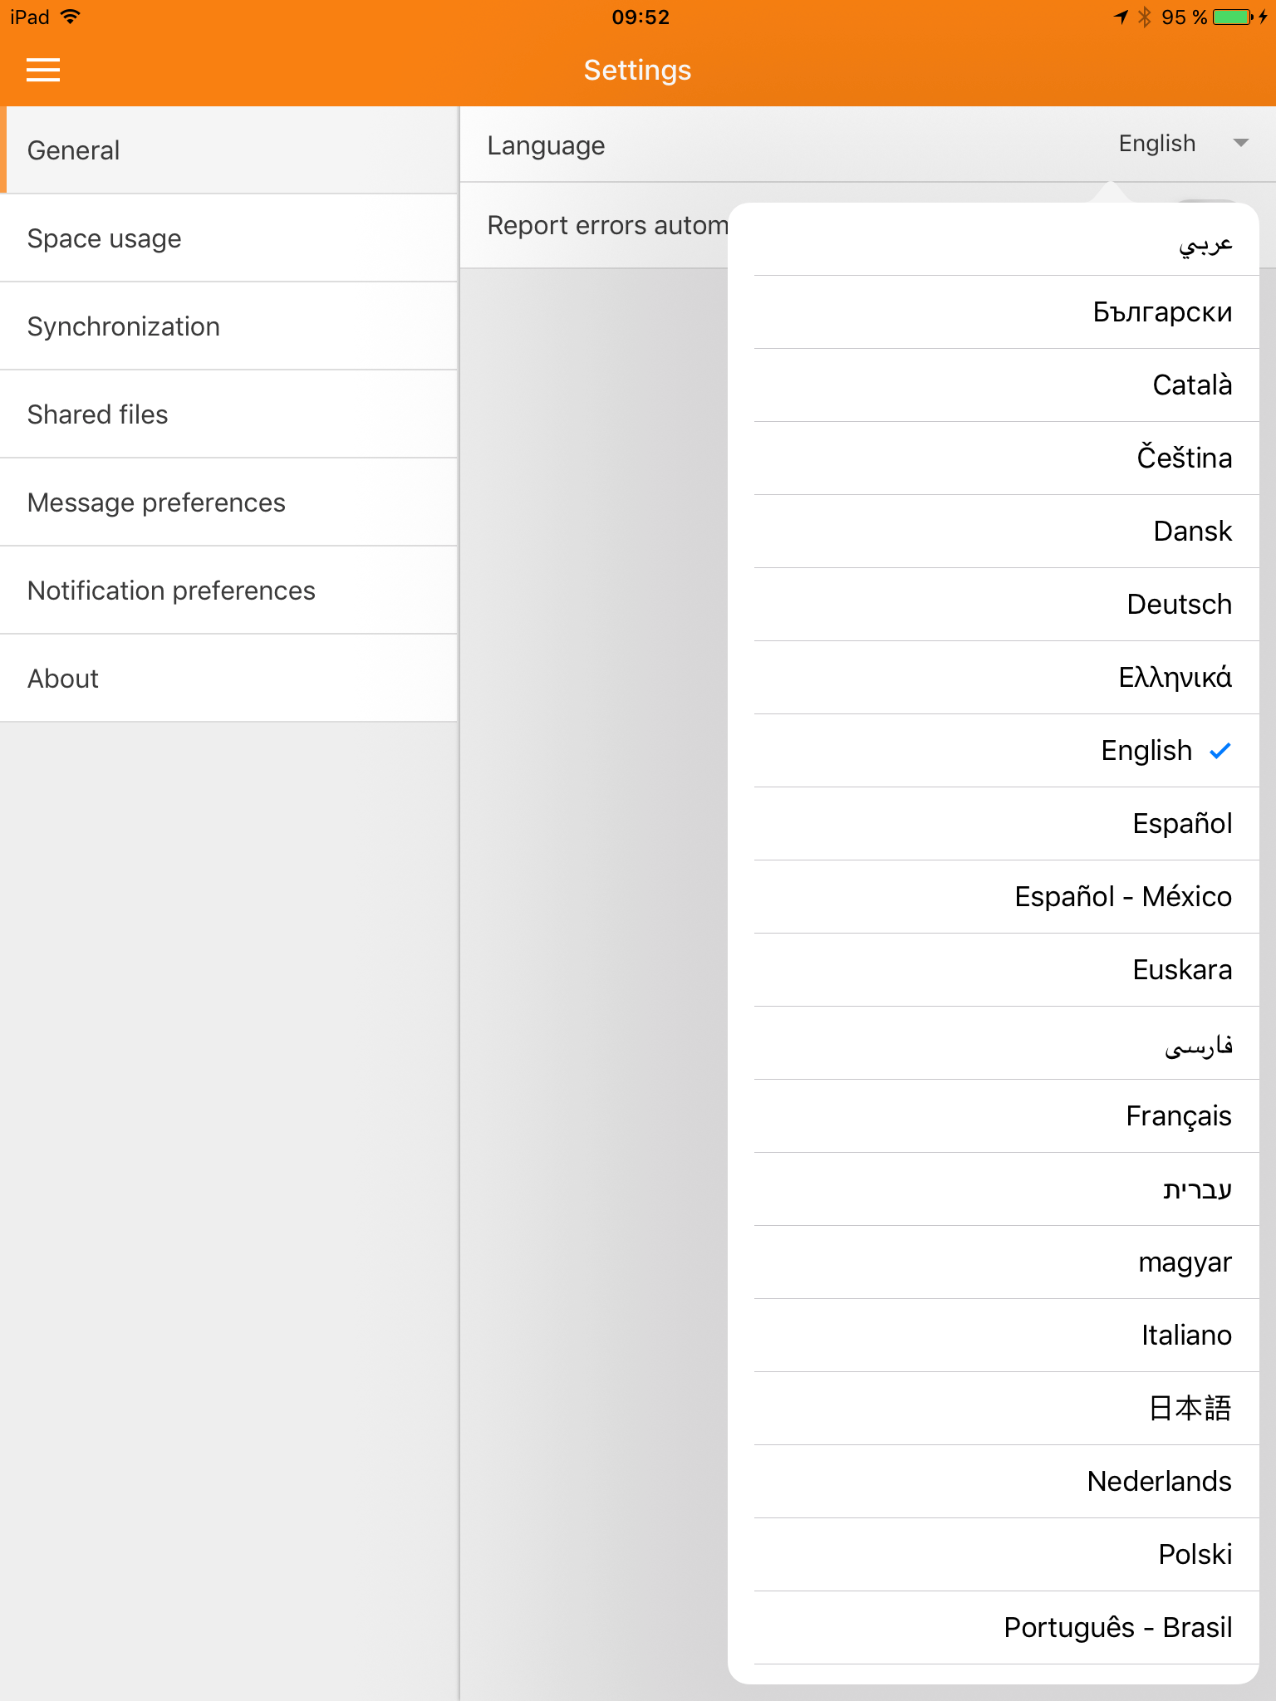The height and width of the screenshot is (1701, 1276).
Task: Tap the Bluetooth icon in status bar
Action: tap(1145, 17)
